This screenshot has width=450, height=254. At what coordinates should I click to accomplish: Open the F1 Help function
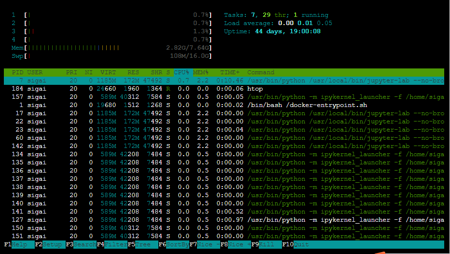(19, 244)
